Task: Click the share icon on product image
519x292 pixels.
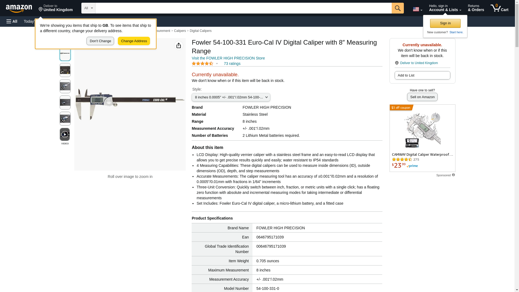Action: 178,45
